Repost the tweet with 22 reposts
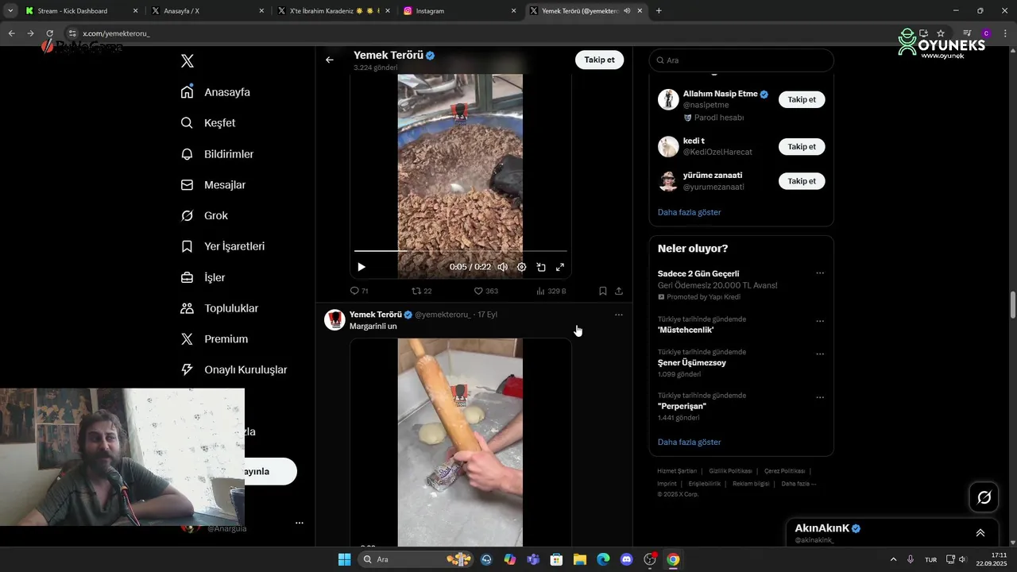Screen dimensions: 1017x572 point(422,292)
